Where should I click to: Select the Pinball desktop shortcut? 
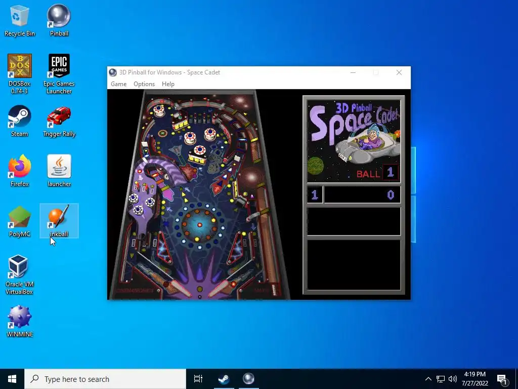[x=59, y=21]
